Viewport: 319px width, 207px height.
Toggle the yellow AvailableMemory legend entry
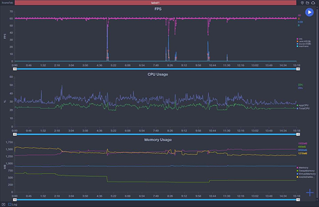click(306, 177)
